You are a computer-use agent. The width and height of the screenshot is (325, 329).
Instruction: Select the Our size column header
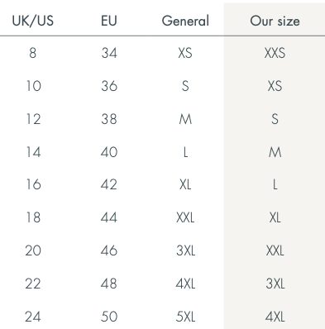[x=275, y=21]
